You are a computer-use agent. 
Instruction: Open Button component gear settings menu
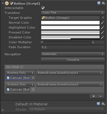click(x=103, y=3)
